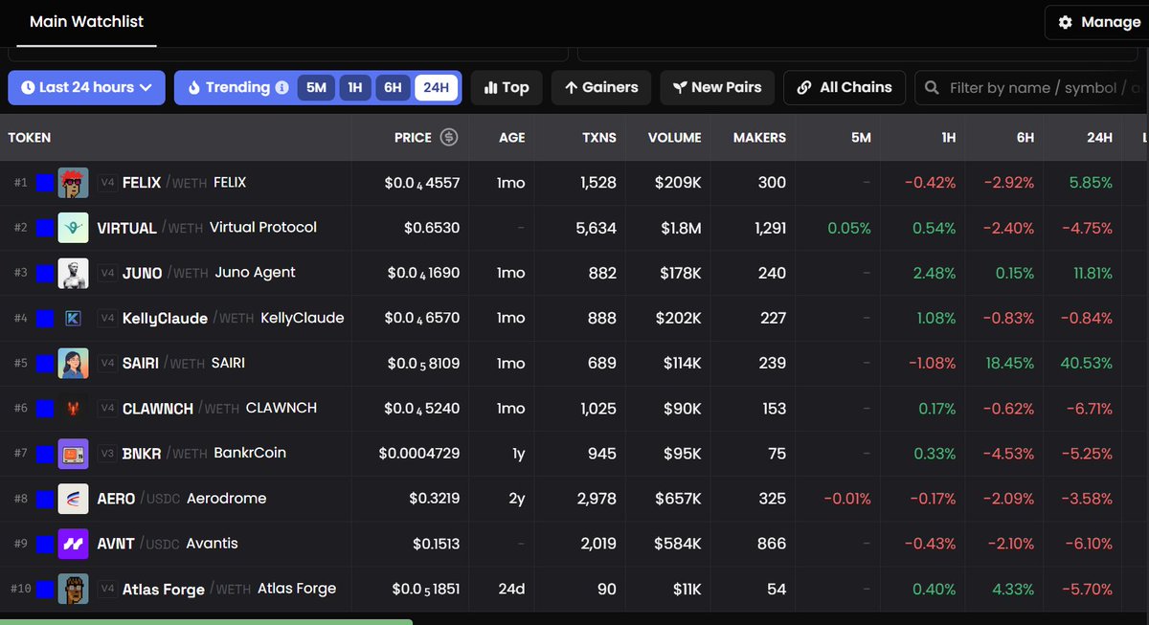Select the Trending filter
The width and height of the screenshot is (1149, 625).
click(x=236, y=88)
